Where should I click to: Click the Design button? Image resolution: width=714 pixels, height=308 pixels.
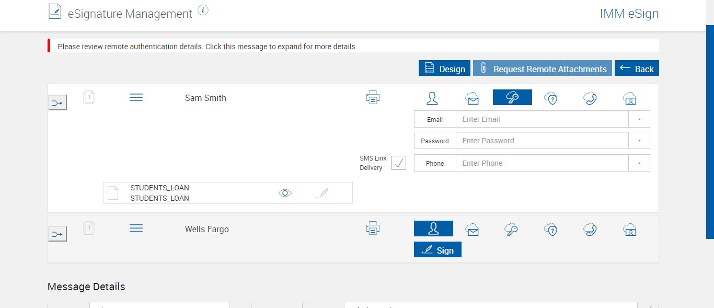pos(444,69)
